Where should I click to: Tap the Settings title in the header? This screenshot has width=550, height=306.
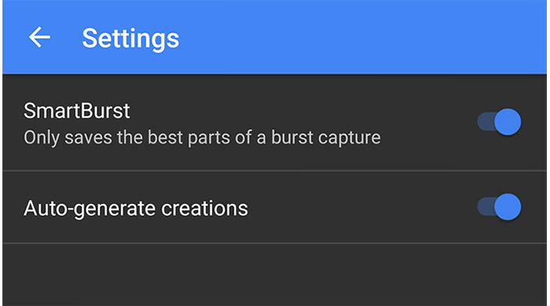tap(130, 39)
